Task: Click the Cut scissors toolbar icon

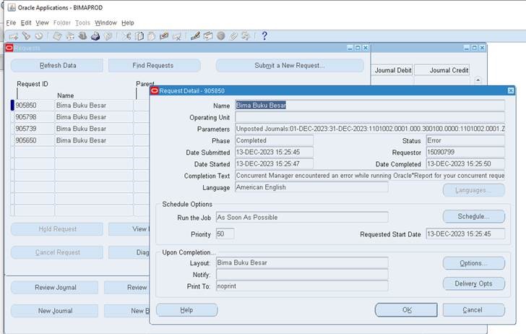Action: (126, 36)
